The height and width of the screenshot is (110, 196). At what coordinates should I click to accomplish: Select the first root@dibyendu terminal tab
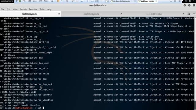pos(30,14)
